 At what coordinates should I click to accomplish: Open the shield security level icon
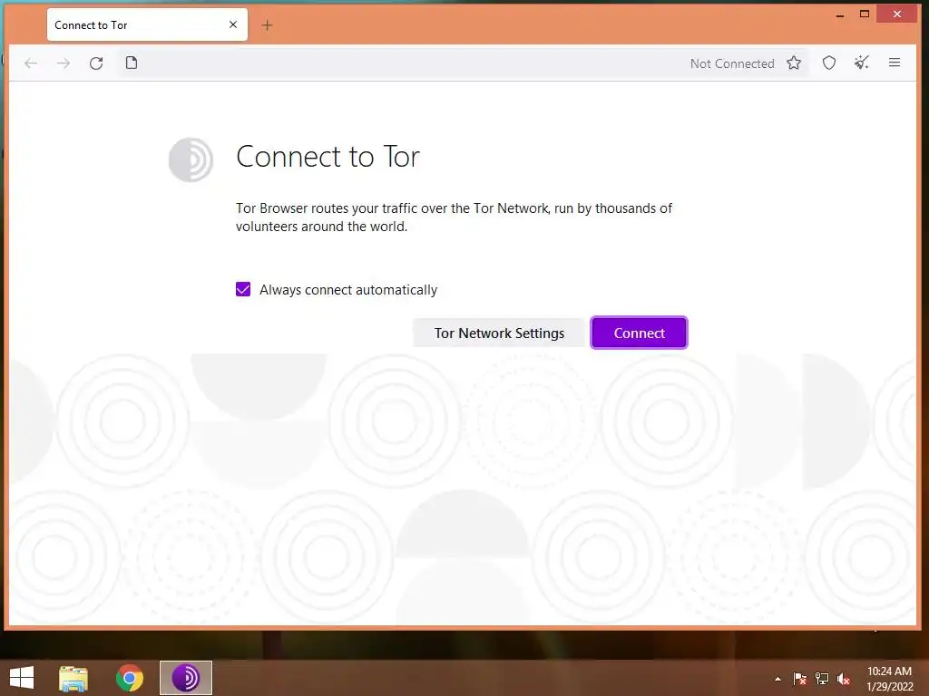tap(829, 63)
